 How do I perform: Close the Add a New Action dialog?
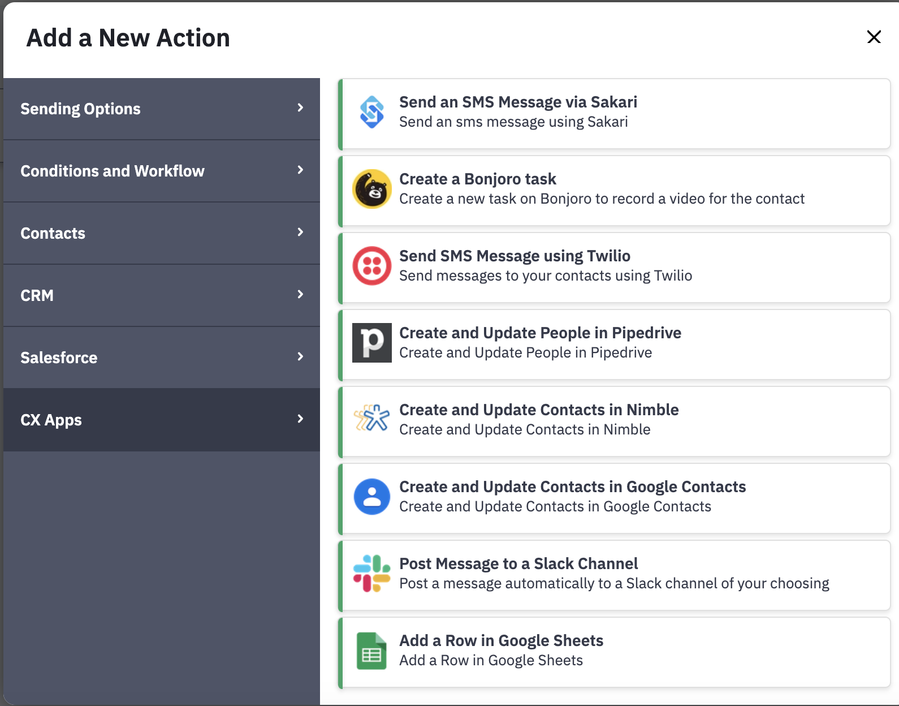tap(874, 37)
